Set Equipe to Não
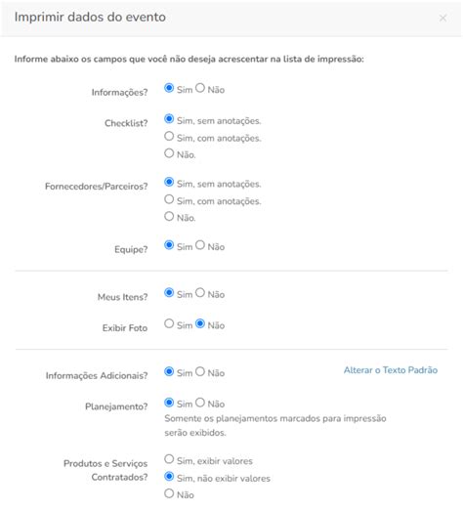 coord(200,245)
